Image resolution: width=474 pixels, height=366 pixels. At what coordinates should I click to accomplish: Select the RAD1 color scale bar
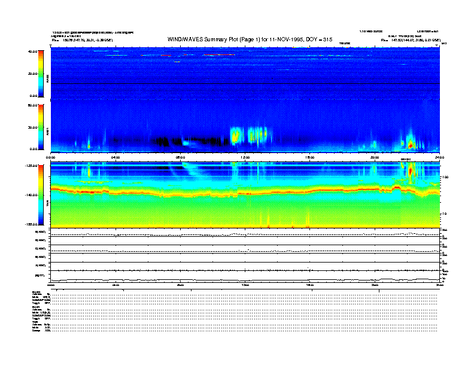(x=41, y=127)
